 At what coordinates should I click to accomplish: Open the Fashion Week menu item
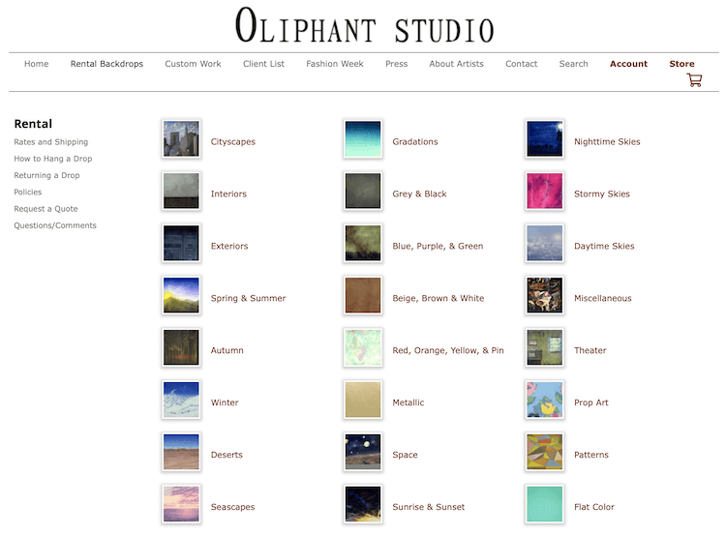[x=335, y=64]
